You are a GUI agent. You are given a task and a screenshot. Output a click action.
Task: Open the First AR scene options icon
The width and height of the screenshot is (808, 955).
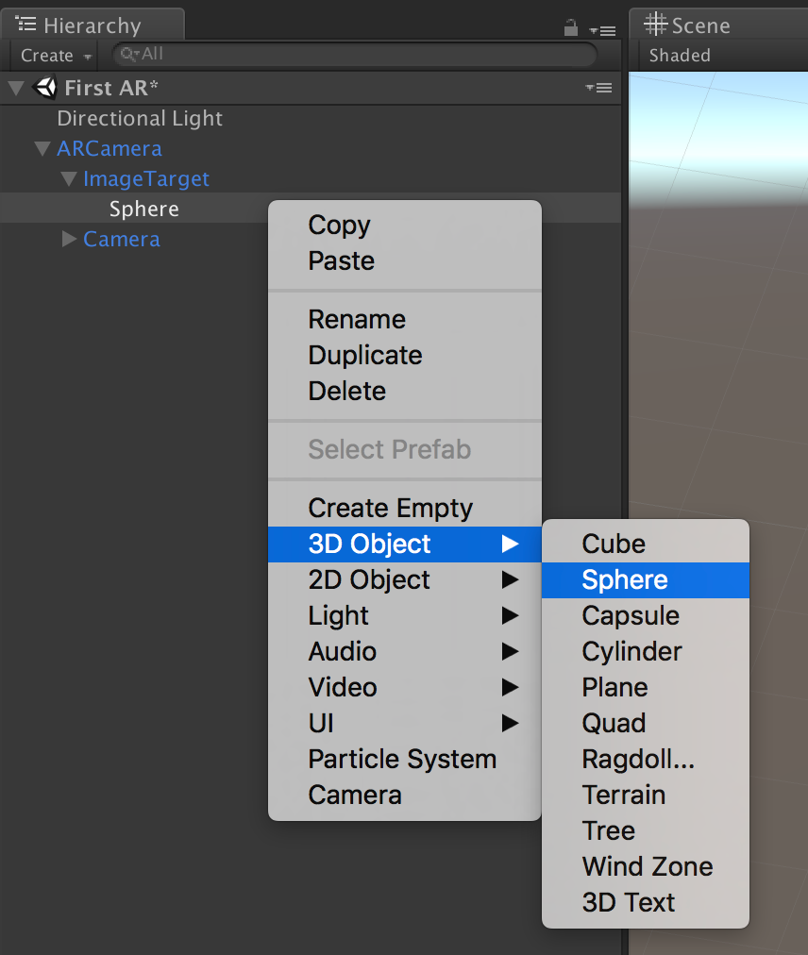598,88
